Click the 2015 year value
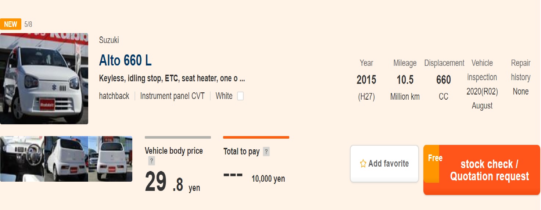This screenshot has height=210, width=541. click(366, 80)
